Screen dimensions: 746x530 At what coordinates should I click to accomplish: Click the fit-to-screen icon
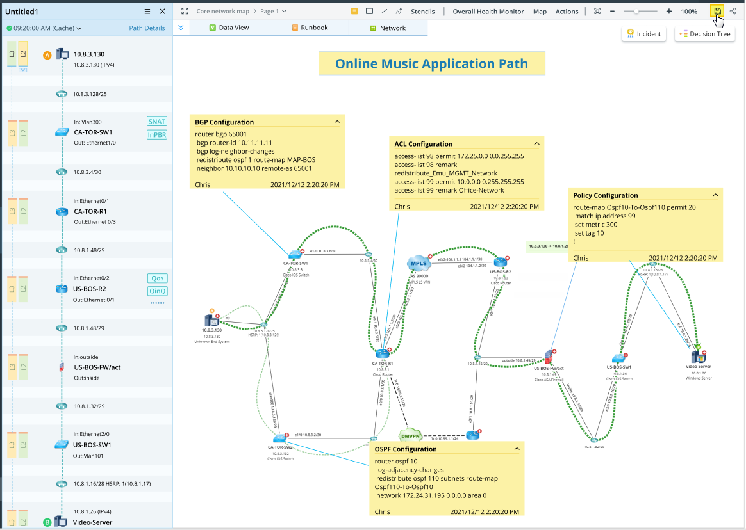pyautogui.click(x=185, y=11)
